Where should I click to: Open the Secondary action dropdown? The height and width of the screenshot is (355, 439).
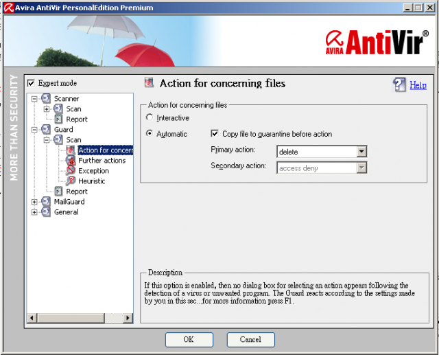point(361,168)
